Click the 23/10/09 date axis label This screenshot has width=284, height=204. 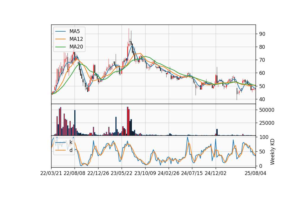[145, 173]
